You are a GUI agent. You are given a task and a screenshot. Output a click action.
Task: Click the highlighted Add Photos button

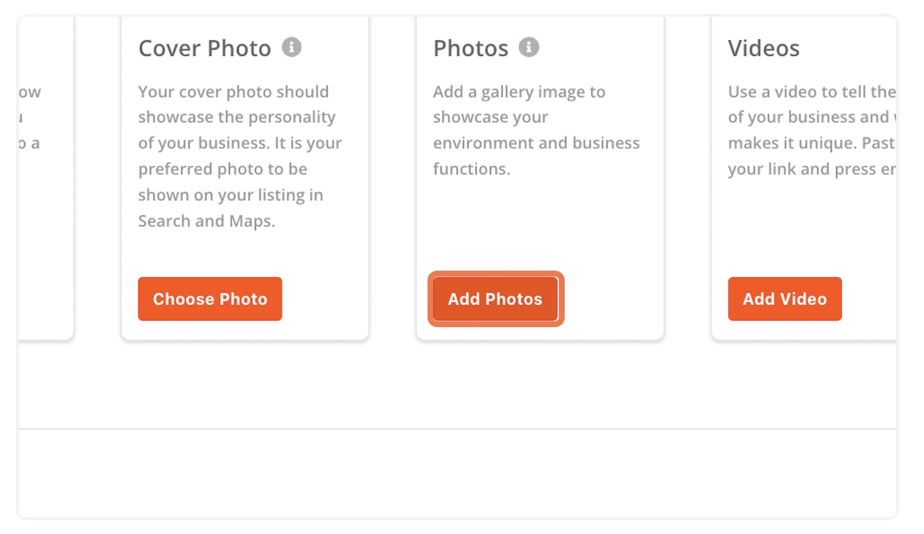point(495,299)
